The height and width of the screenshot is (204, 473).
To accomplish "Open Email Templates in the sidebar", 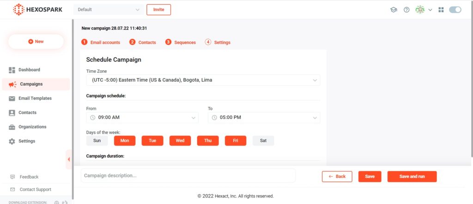I will click(35, 99).
